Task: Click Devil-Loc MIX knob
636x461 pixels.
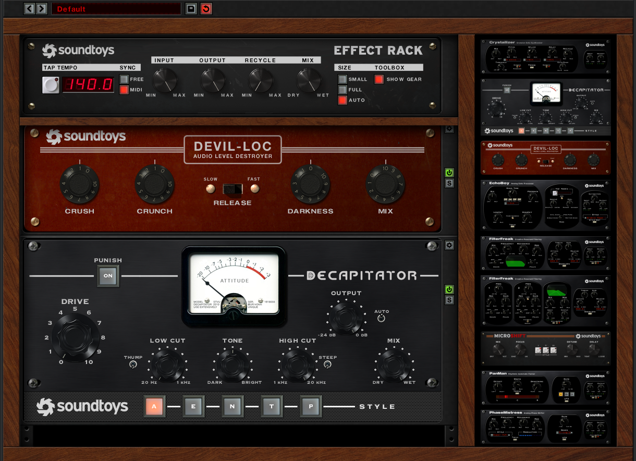Action: click(x=385, y=184)
